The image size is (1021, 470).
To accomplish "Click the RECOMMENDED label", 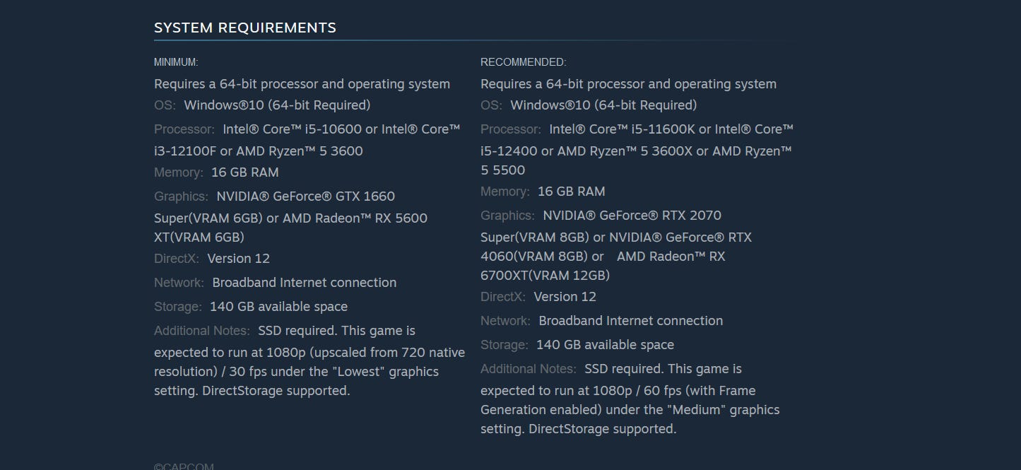I will [523, 62].
